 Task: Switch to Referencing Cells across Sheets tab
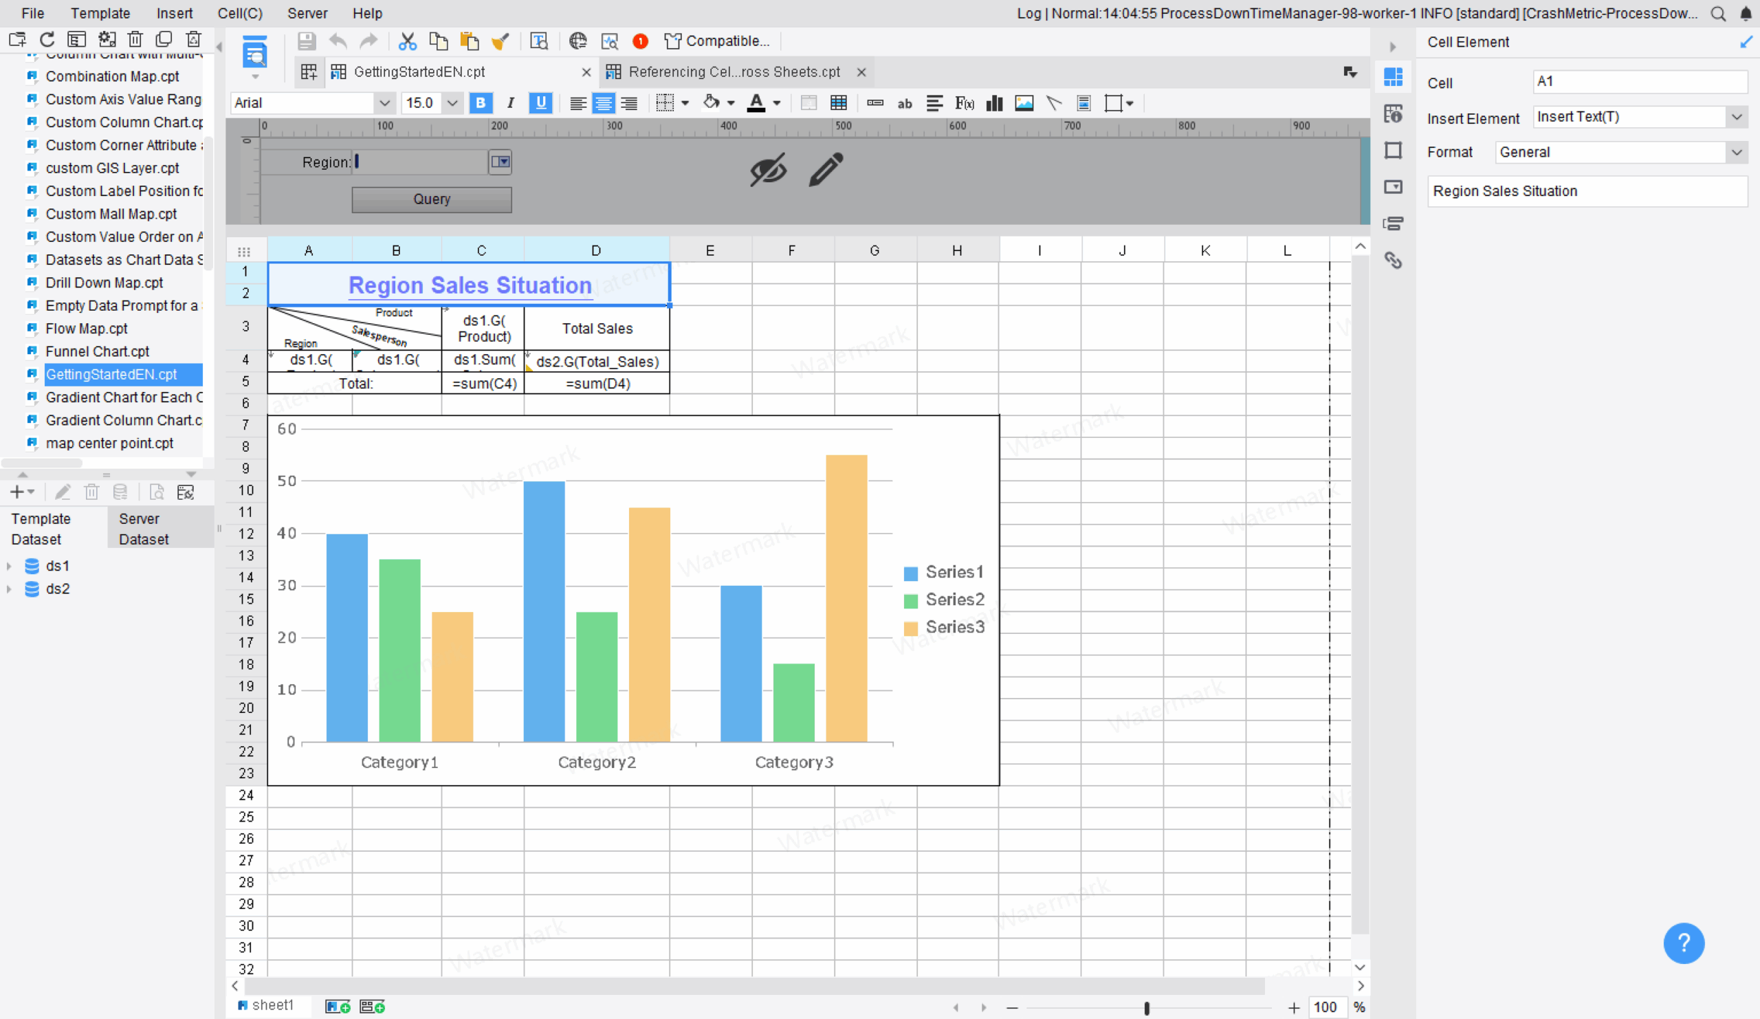734,72
